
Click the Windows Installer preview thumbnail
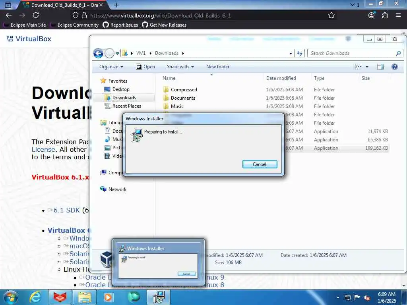coord(158,266)
